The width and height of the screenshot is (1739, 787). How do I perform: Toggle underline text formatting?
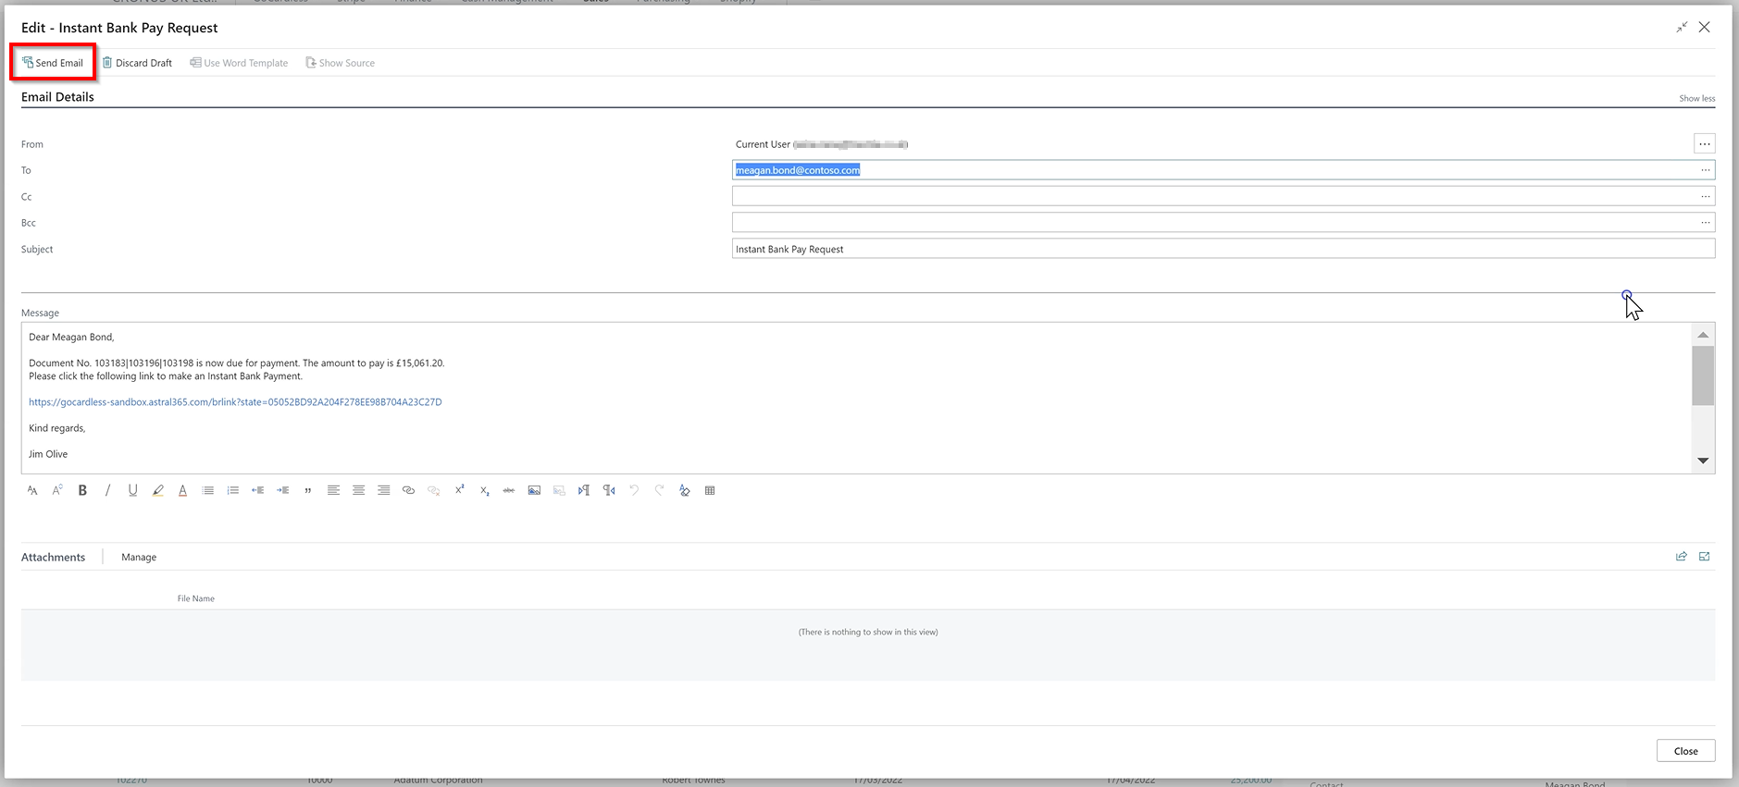(x=132, y=490)
